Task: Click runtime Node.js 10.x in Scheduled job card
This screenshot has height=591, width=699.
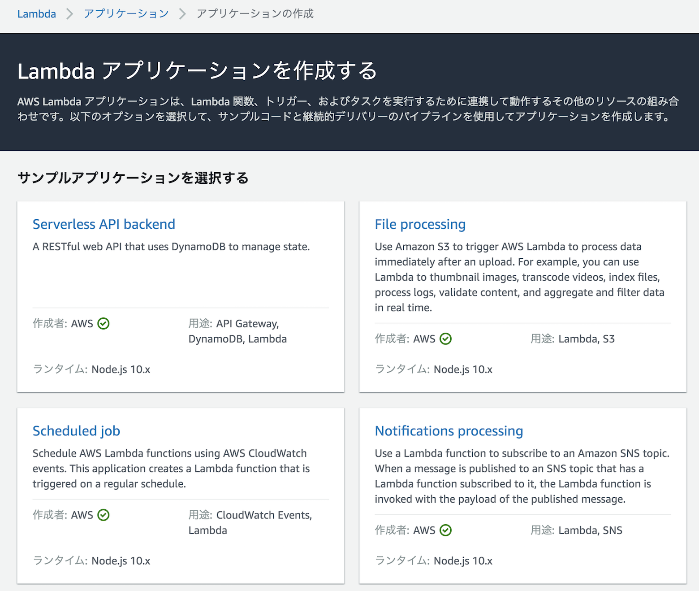Action: click(x=121, y=561)
